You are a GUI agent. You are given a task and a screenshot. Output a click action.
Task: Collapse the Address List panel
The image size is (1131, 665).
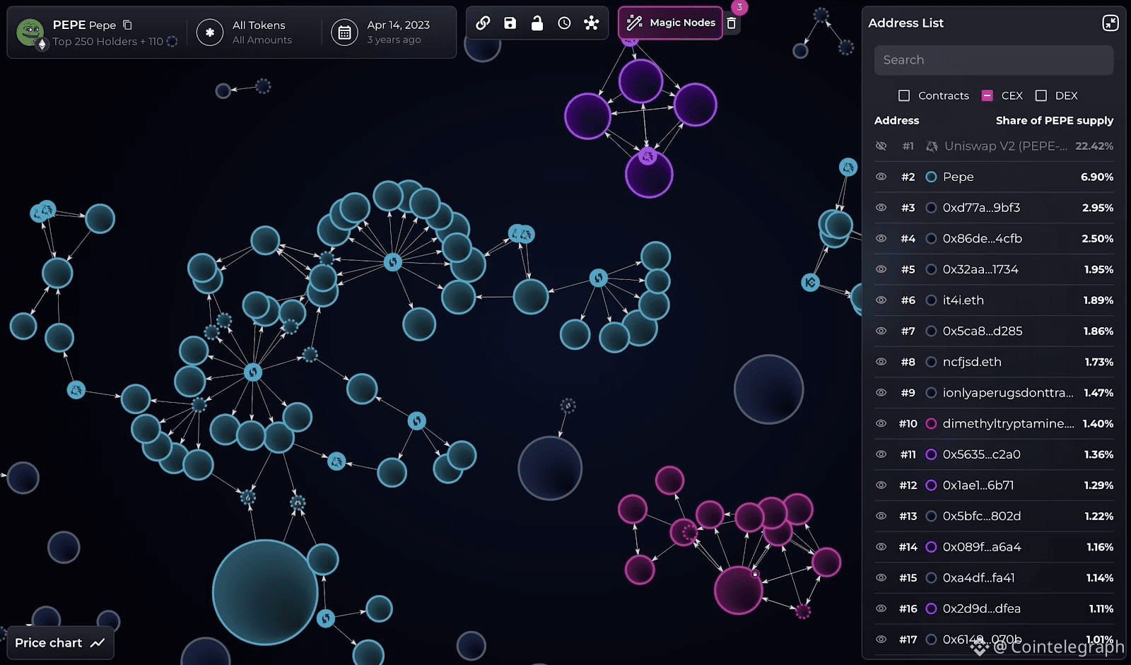tap(1110, 23)
